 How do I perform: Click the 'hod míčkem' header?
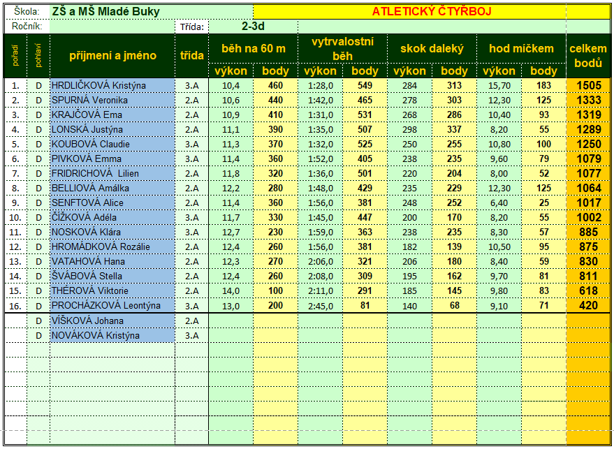521,49
